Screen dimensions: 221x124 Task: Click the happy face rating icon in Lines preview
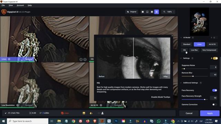(x=81, y=60)
